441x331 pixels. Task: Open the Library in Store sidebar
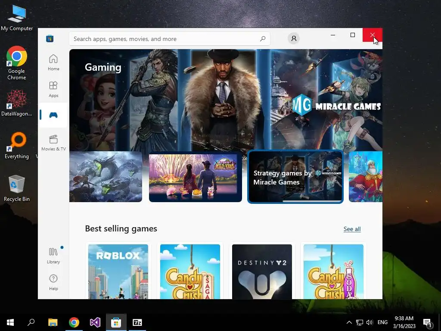tap(53, 255)
